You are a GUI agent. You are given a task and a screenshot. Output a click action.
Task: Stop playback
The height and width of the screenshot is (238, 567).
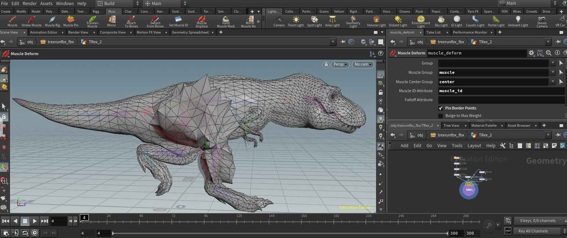point(25,221)
